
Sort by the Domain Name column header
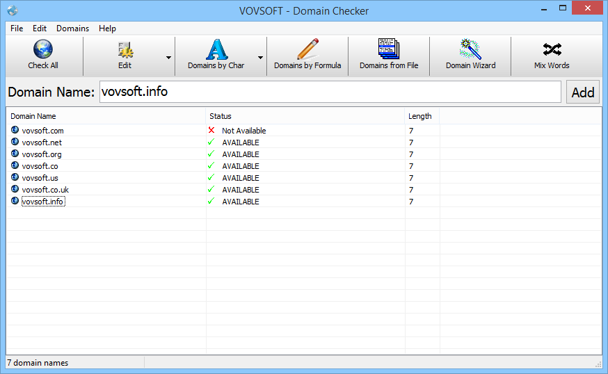(106, 116)
